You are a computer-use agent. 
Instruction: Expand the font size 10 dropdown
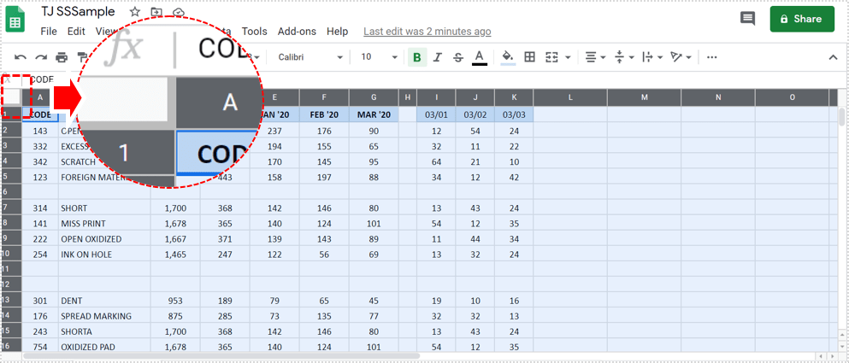coord(378,57)
